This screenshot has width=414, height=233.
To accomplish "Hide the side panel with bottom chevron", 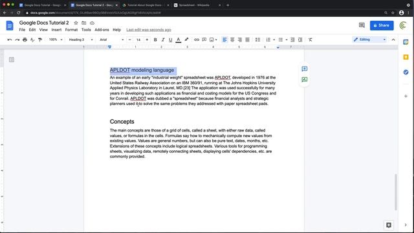I will (406, 225).
